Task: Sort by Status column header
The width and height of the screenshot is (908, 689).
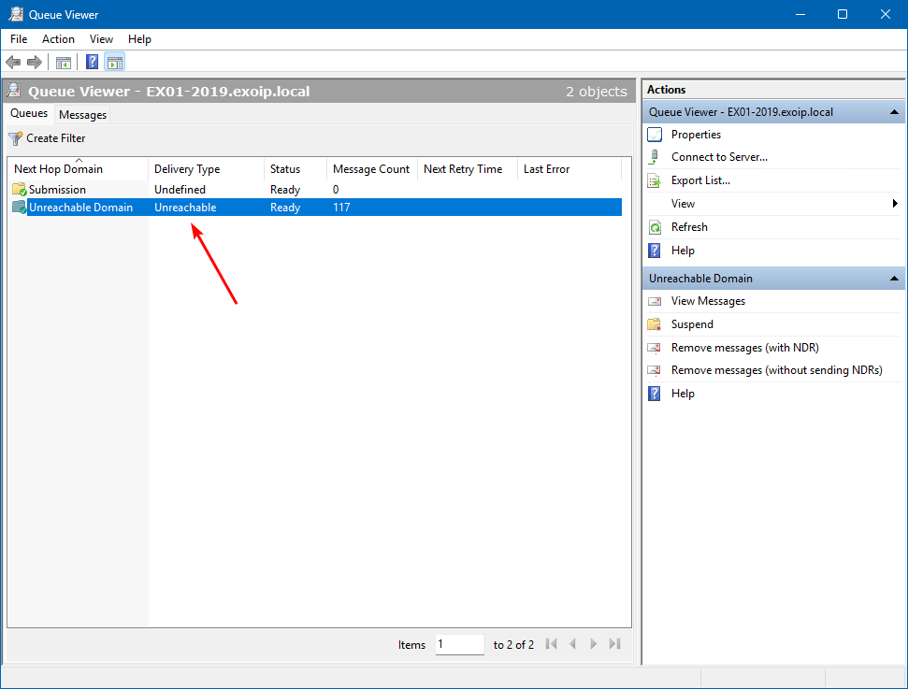Action: (x=295, y=169)
